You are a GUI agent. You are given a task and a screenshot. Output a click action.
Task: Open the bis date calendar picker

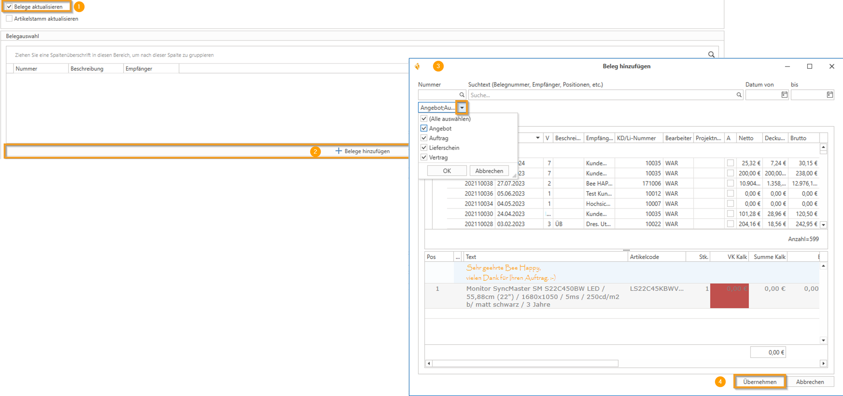tap(830, 95)
